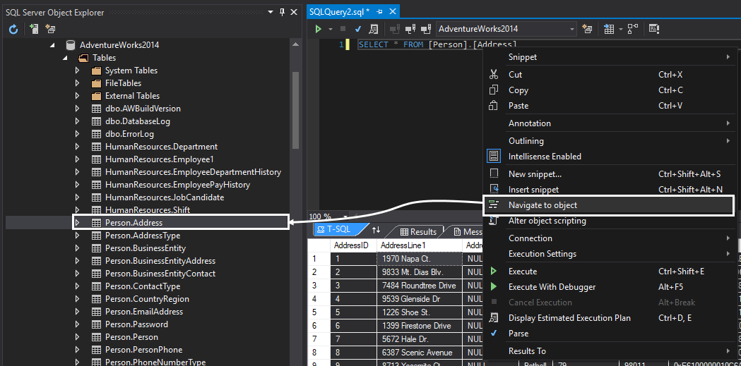Toggle the pin on SQLQuery2.sql tab

click(x=379, y=12)
